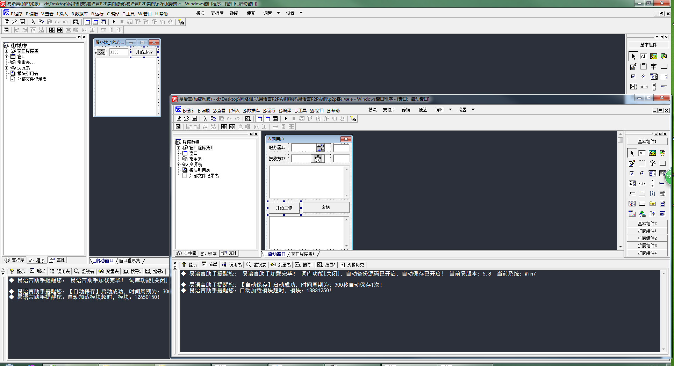This screenshot has width=674, height=366.
Task: Select the picture box component in client toolbox
Action: [x=652, y=153]
